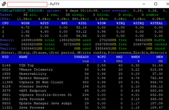Click the %MEM column header
This screenshot has width=169, height=110.
pos(135,57)
